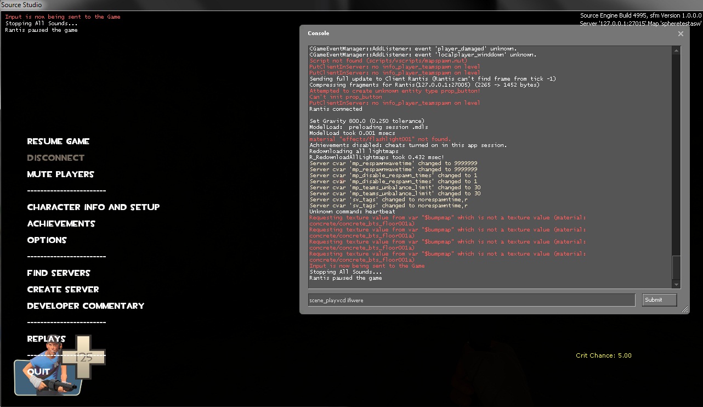The width and height of the screenshot is (703, 407).
Task: Open Character Info and Setup
Action: coord(93,207)
